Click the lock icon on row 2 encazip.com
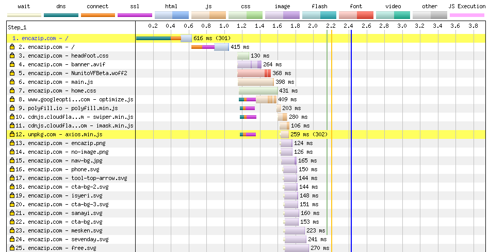 tap(12, 47)
